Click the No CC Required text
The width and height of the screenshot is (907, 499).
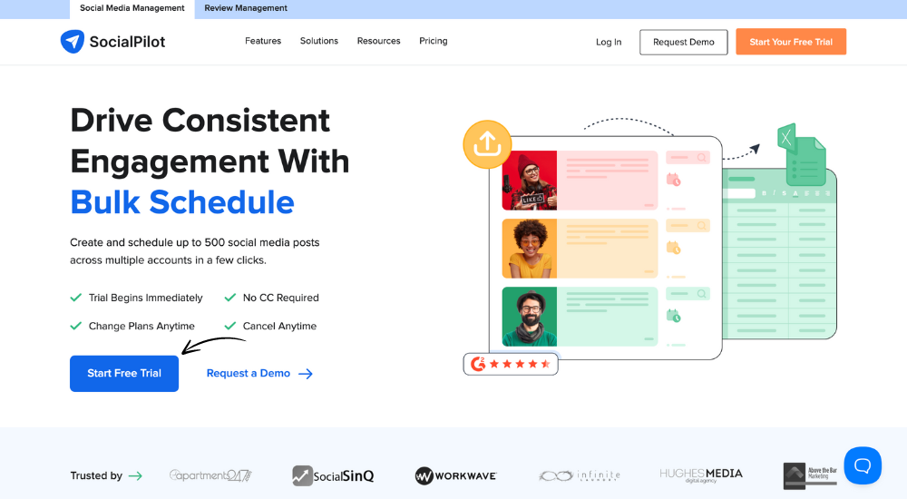point(280,298)
